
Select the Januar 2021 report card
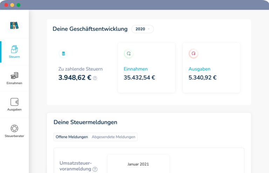pos(138,164)
